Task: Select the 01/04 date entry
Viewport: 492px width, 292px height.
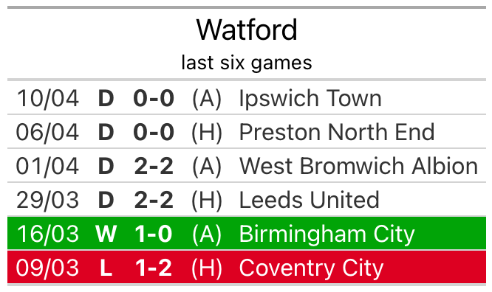Action: click(x=47, y=166)
